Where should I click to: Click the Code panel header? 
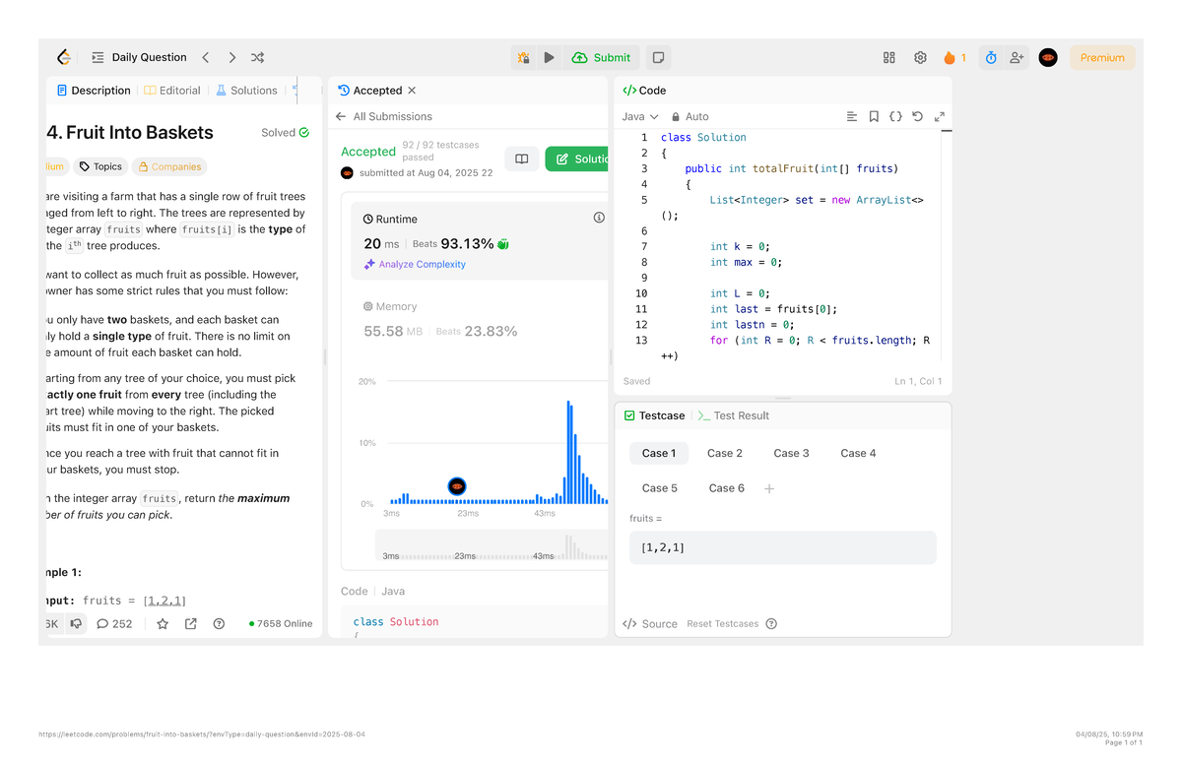[x=645, y=90]
